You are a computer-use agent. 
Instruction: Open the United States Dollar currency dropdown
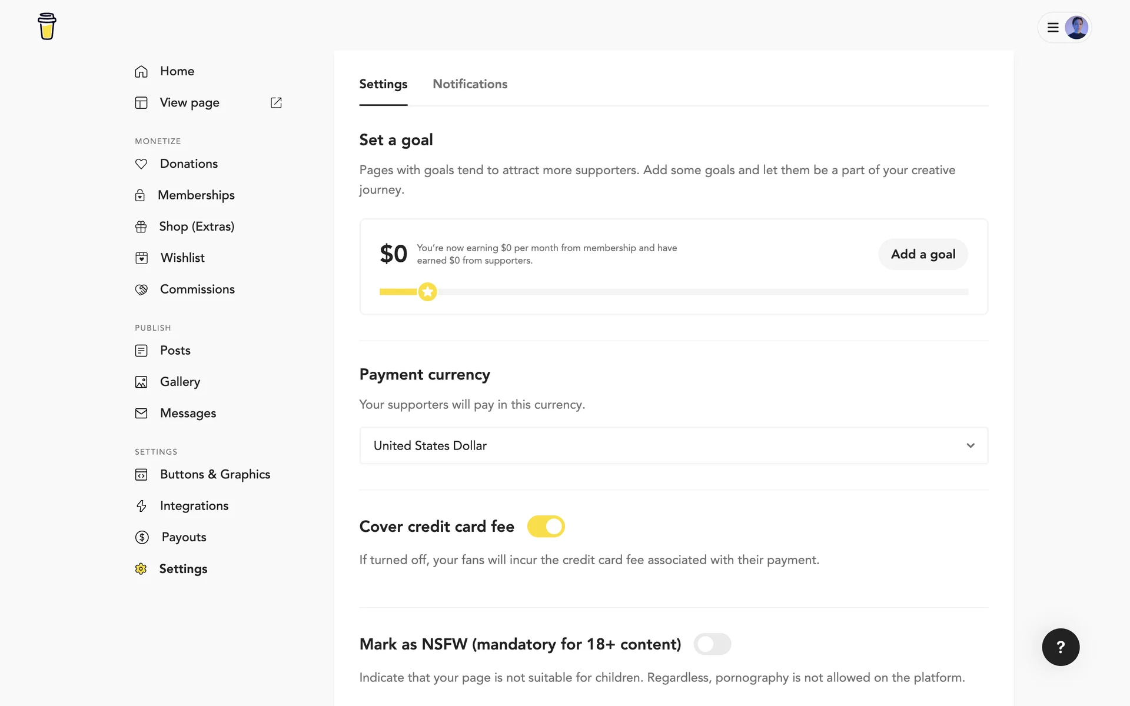coord(673,446)
